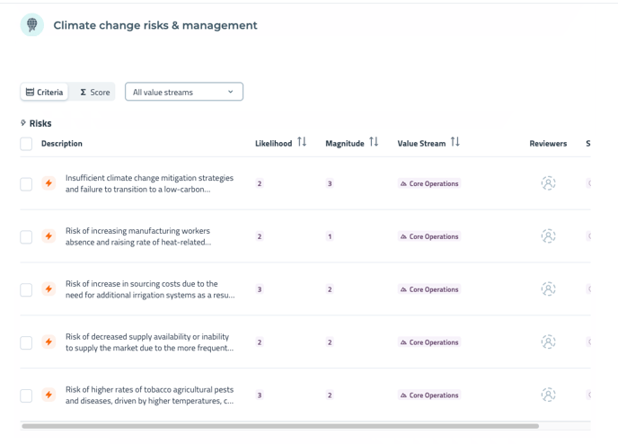Open the All value streams dropdown
618x444 pixels.
click(184, 92)
